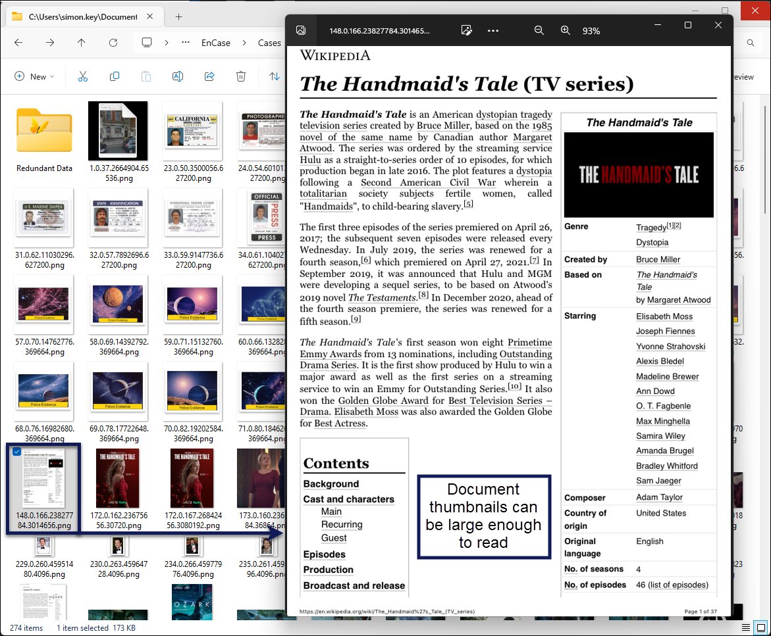The image size is (771, 636).
Task: Open the ellipsis in Explorer breadcrumb path
Action: [x=186, y=43]
